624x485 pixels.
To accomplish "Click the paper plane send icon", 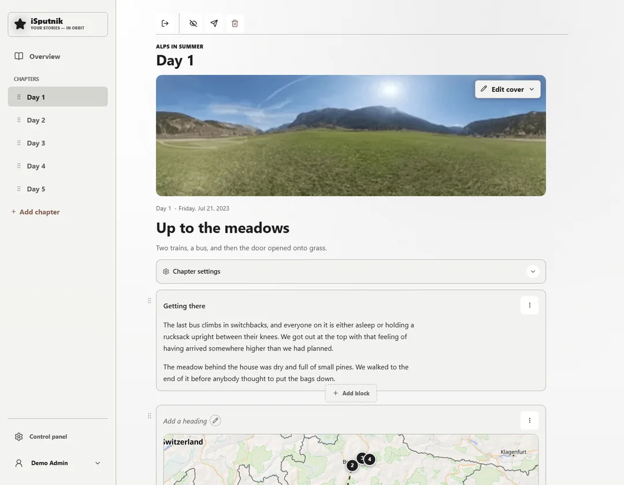I will [214, 24].
